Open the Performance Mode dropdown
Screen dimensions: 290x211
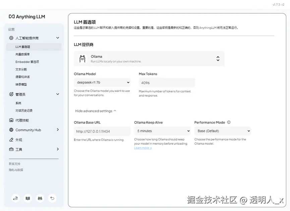(x=223, y=131)
